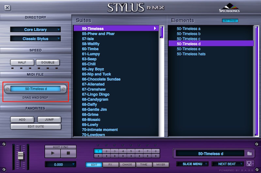Click the arrow button below part 6

[x=139, y=156]
